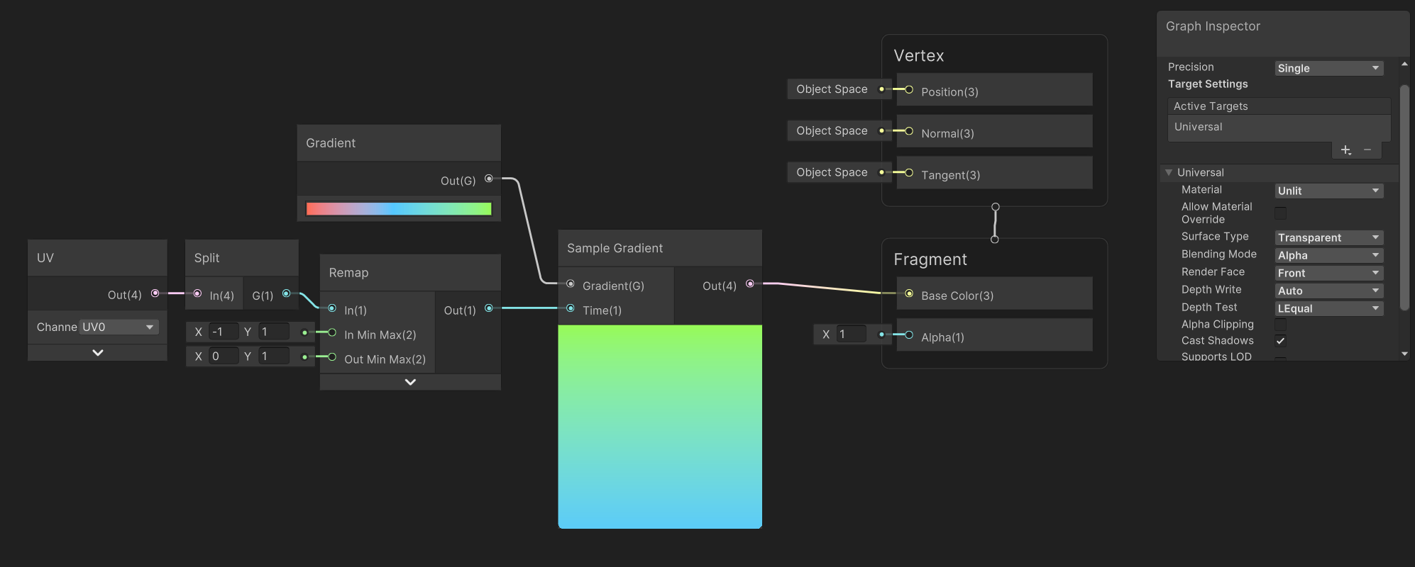Click the Alpha X value field
Viewport: 1415px width, 567px height.
point(852,334)
